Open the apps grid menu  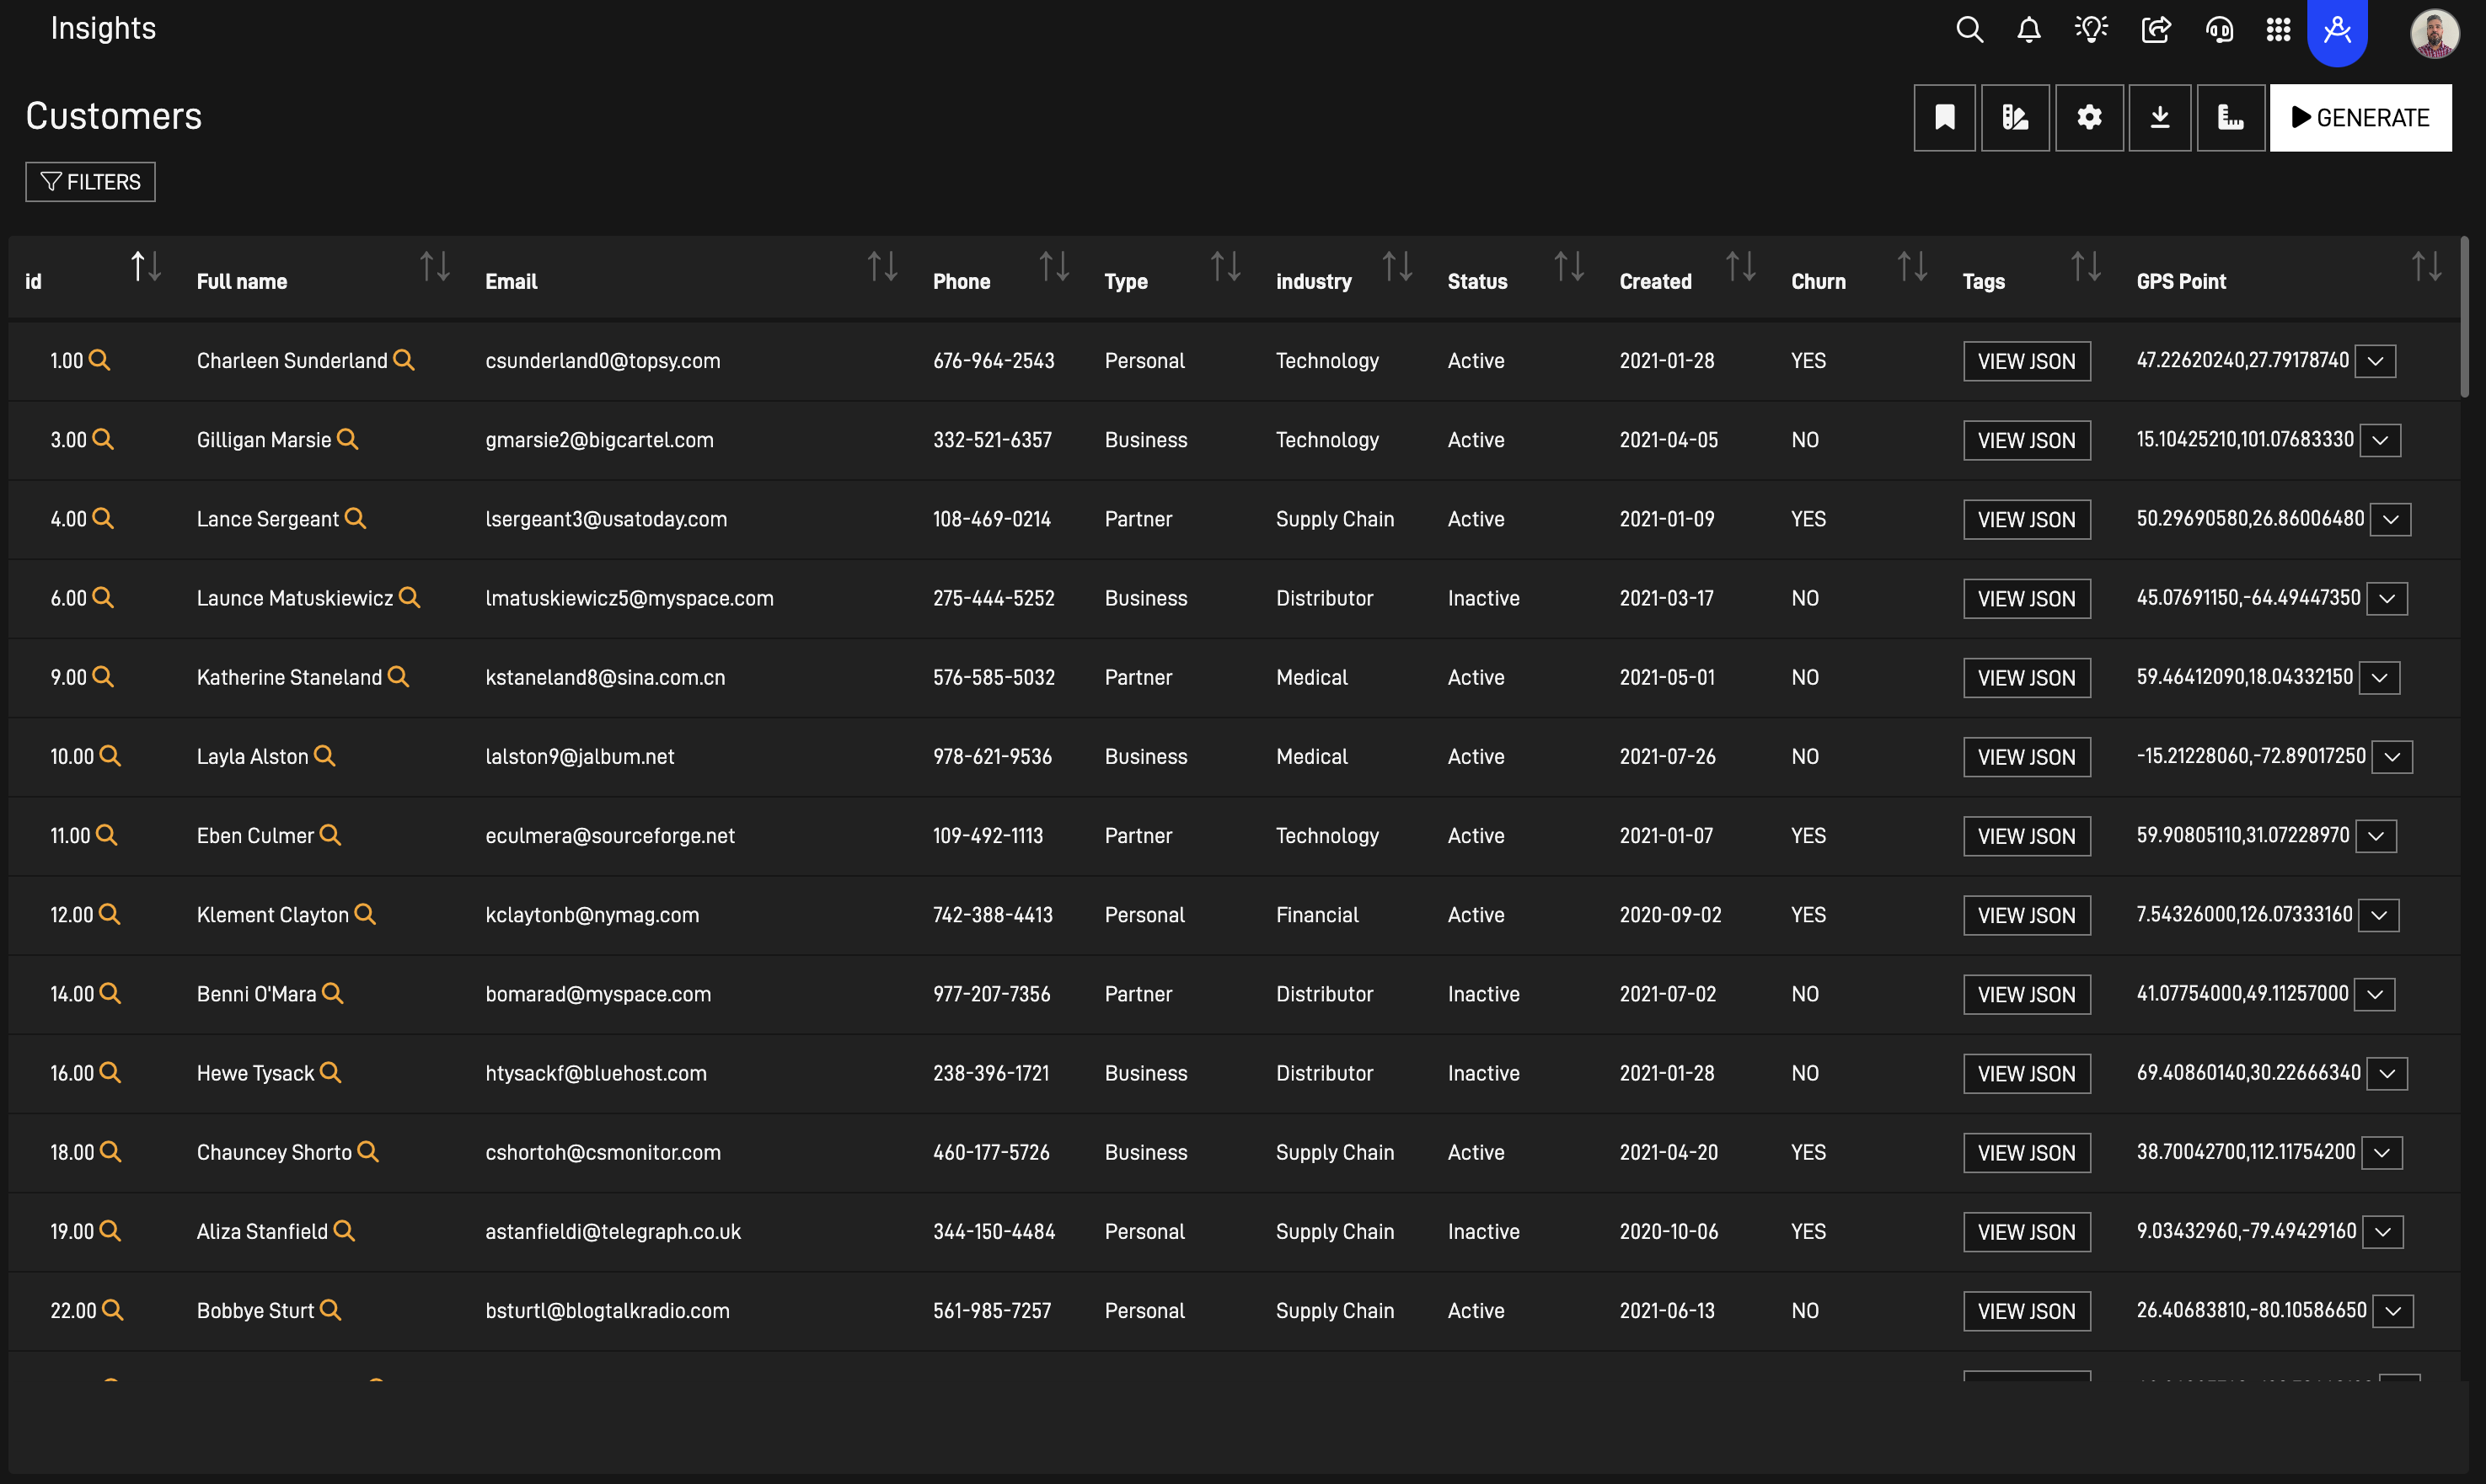tap(2278, 30)
